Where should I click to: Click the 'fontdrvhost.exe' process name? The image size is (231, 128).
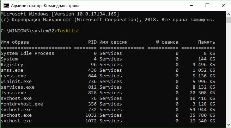click(x=22, y=104)
